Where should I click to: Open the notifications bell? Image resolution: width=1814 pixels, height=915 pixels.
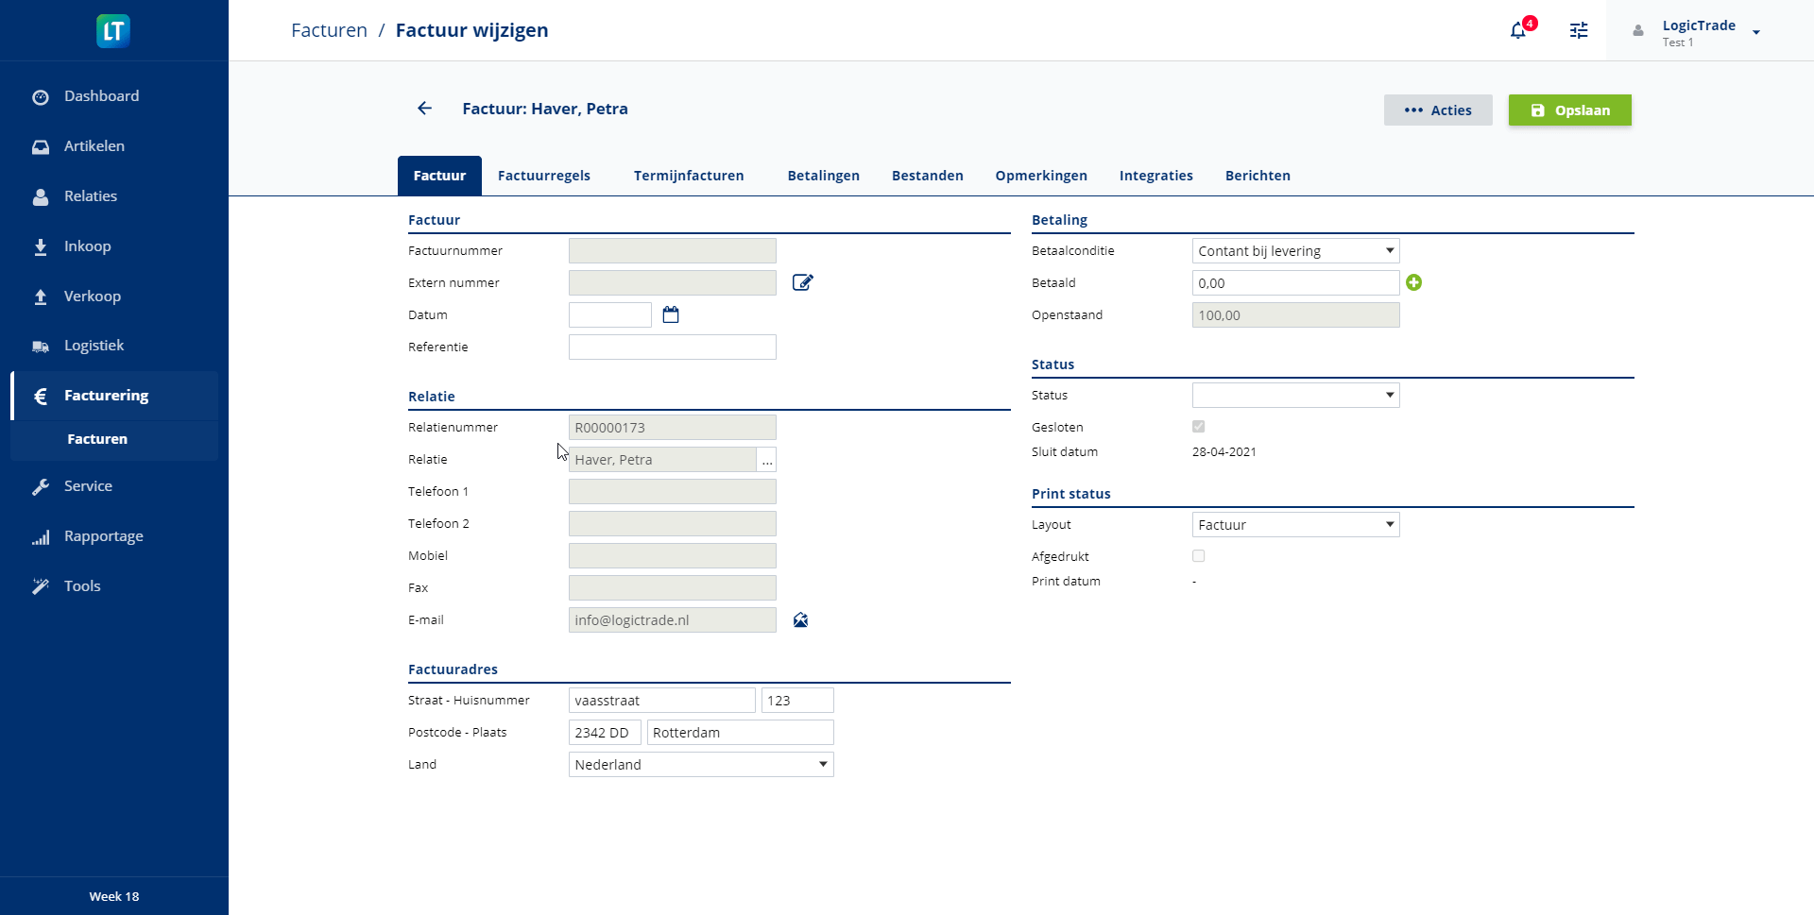coord(1517,30)
